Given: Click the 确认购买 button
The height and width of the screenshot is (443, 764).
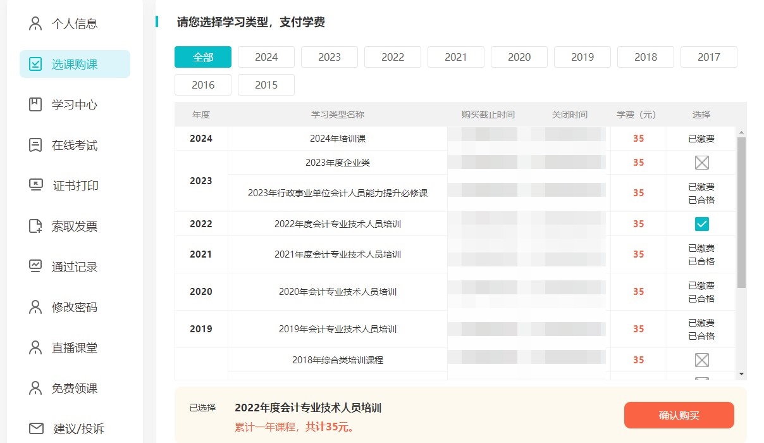Looking at the screenshot, I should click(679, 415).
